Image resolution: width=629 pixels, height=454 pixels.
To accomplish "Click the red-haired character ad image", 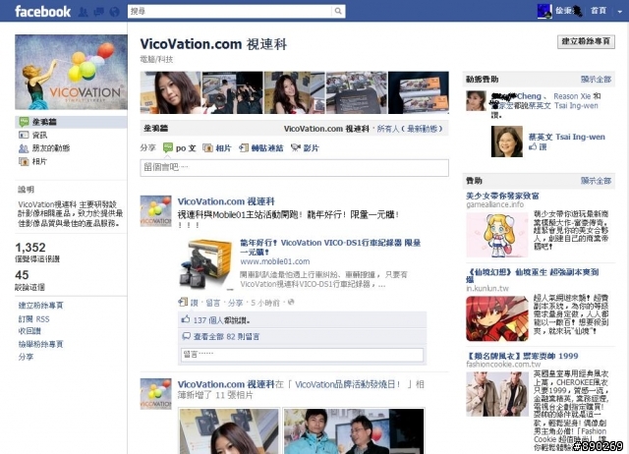I will 497,318.
